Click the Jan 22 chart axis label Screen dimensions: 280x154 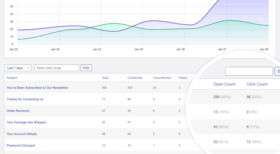(13, 49)
